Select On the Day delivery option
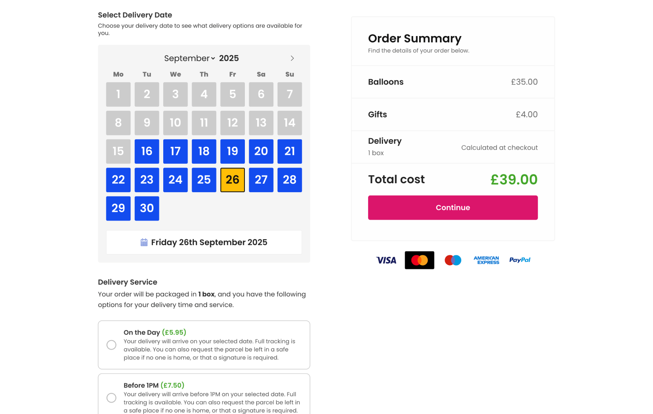The image size is (653, 414). pyautogui.click(x=111, y=345)
